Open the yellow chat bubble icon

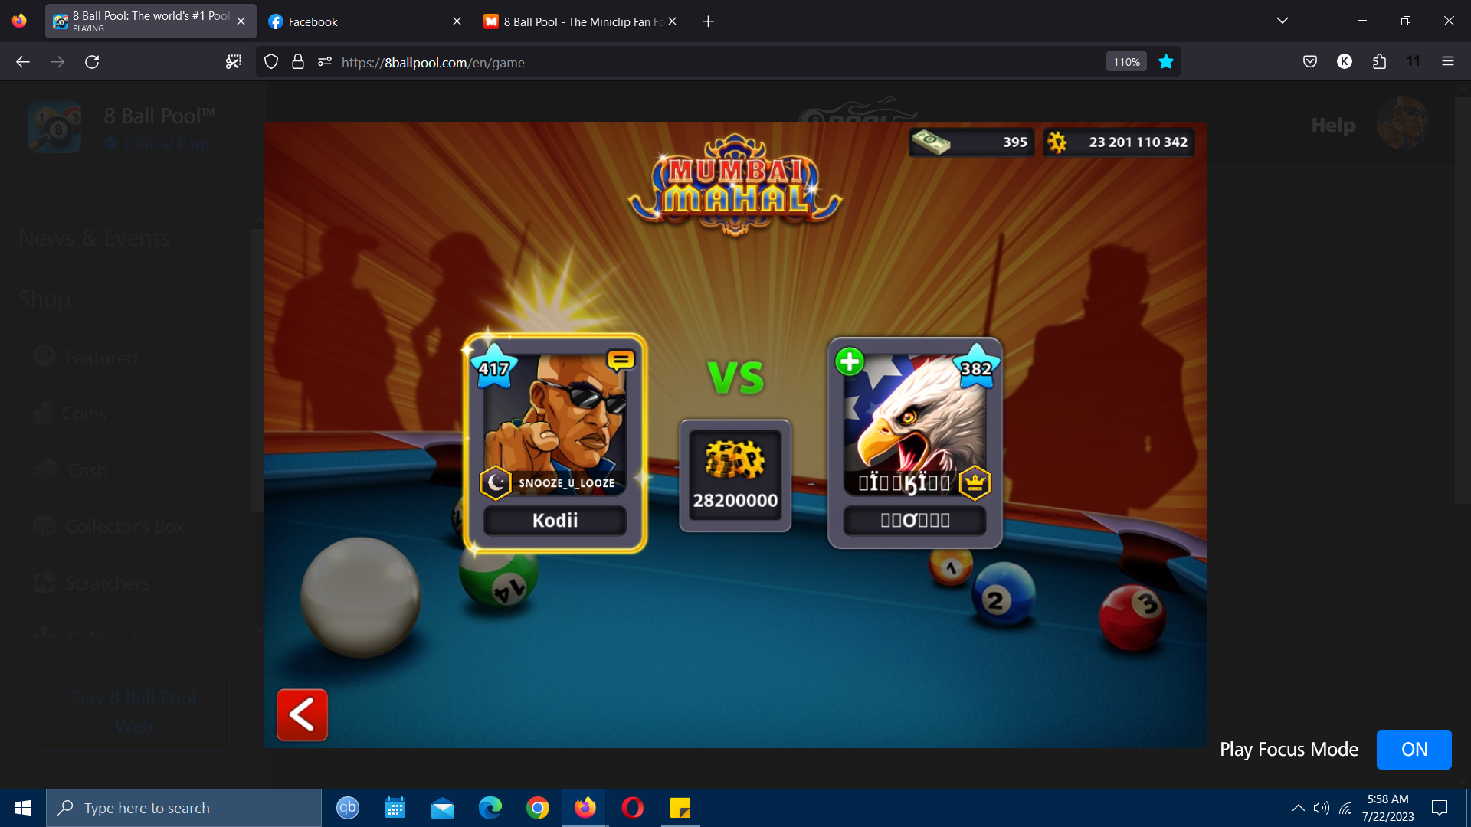[x=621, y=359]
